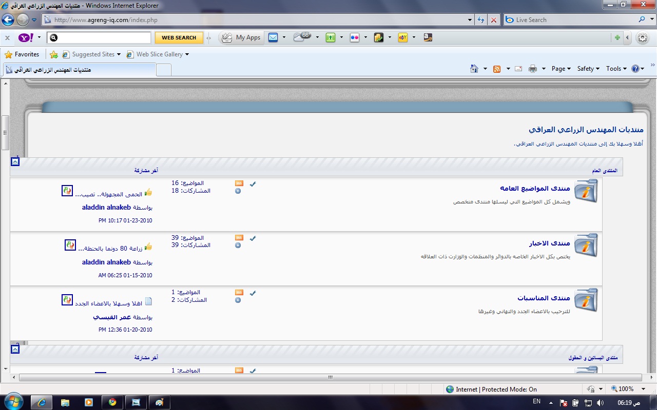Click the Amazon icon in Yahoo toolbar
Image resolution: width=657 pixels, height=410 pixels.
coord(428,37)
